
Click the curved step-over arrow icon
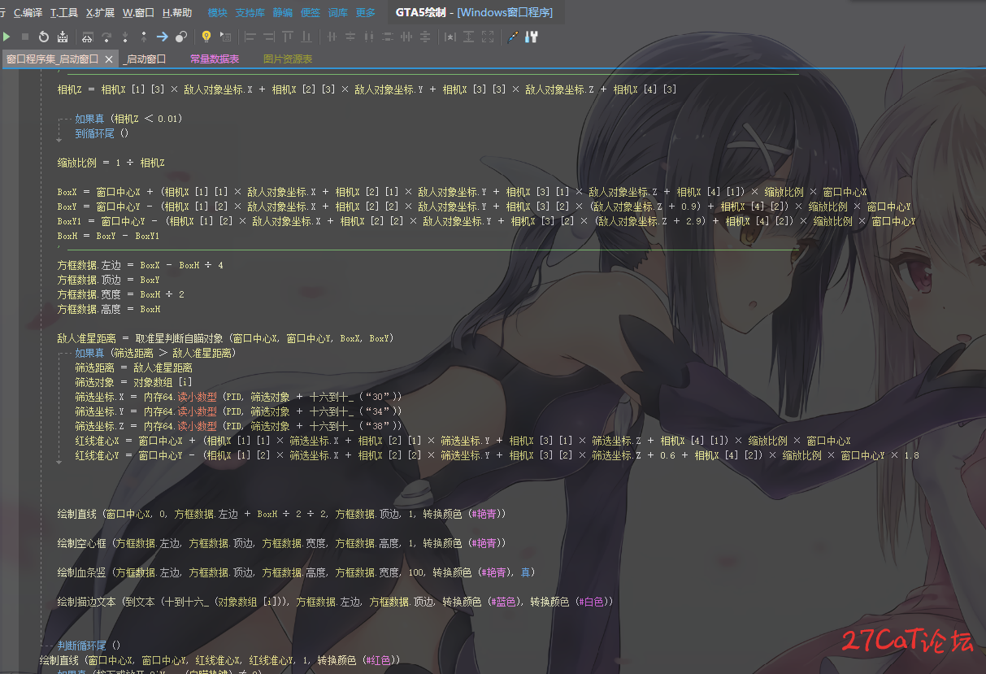[106, 37]
